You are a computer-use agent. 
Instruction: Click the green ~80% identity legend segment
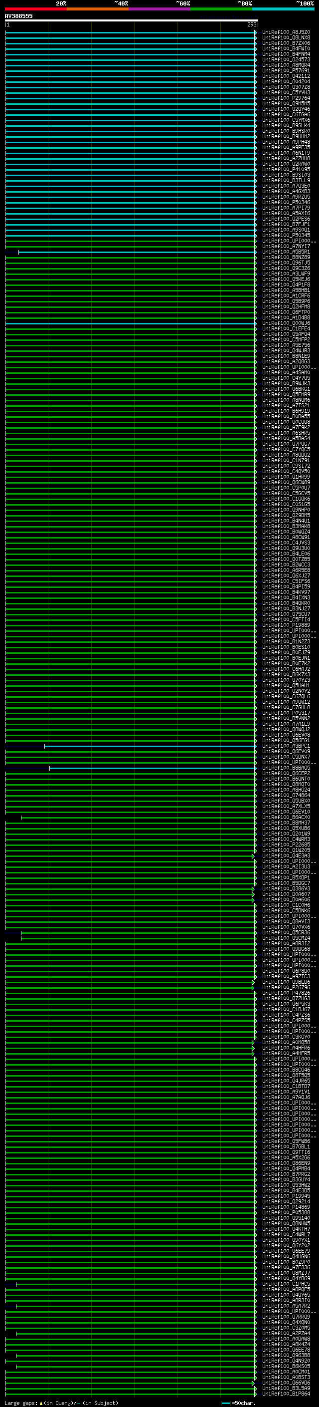pyautogui.click(x=221, y=9)
